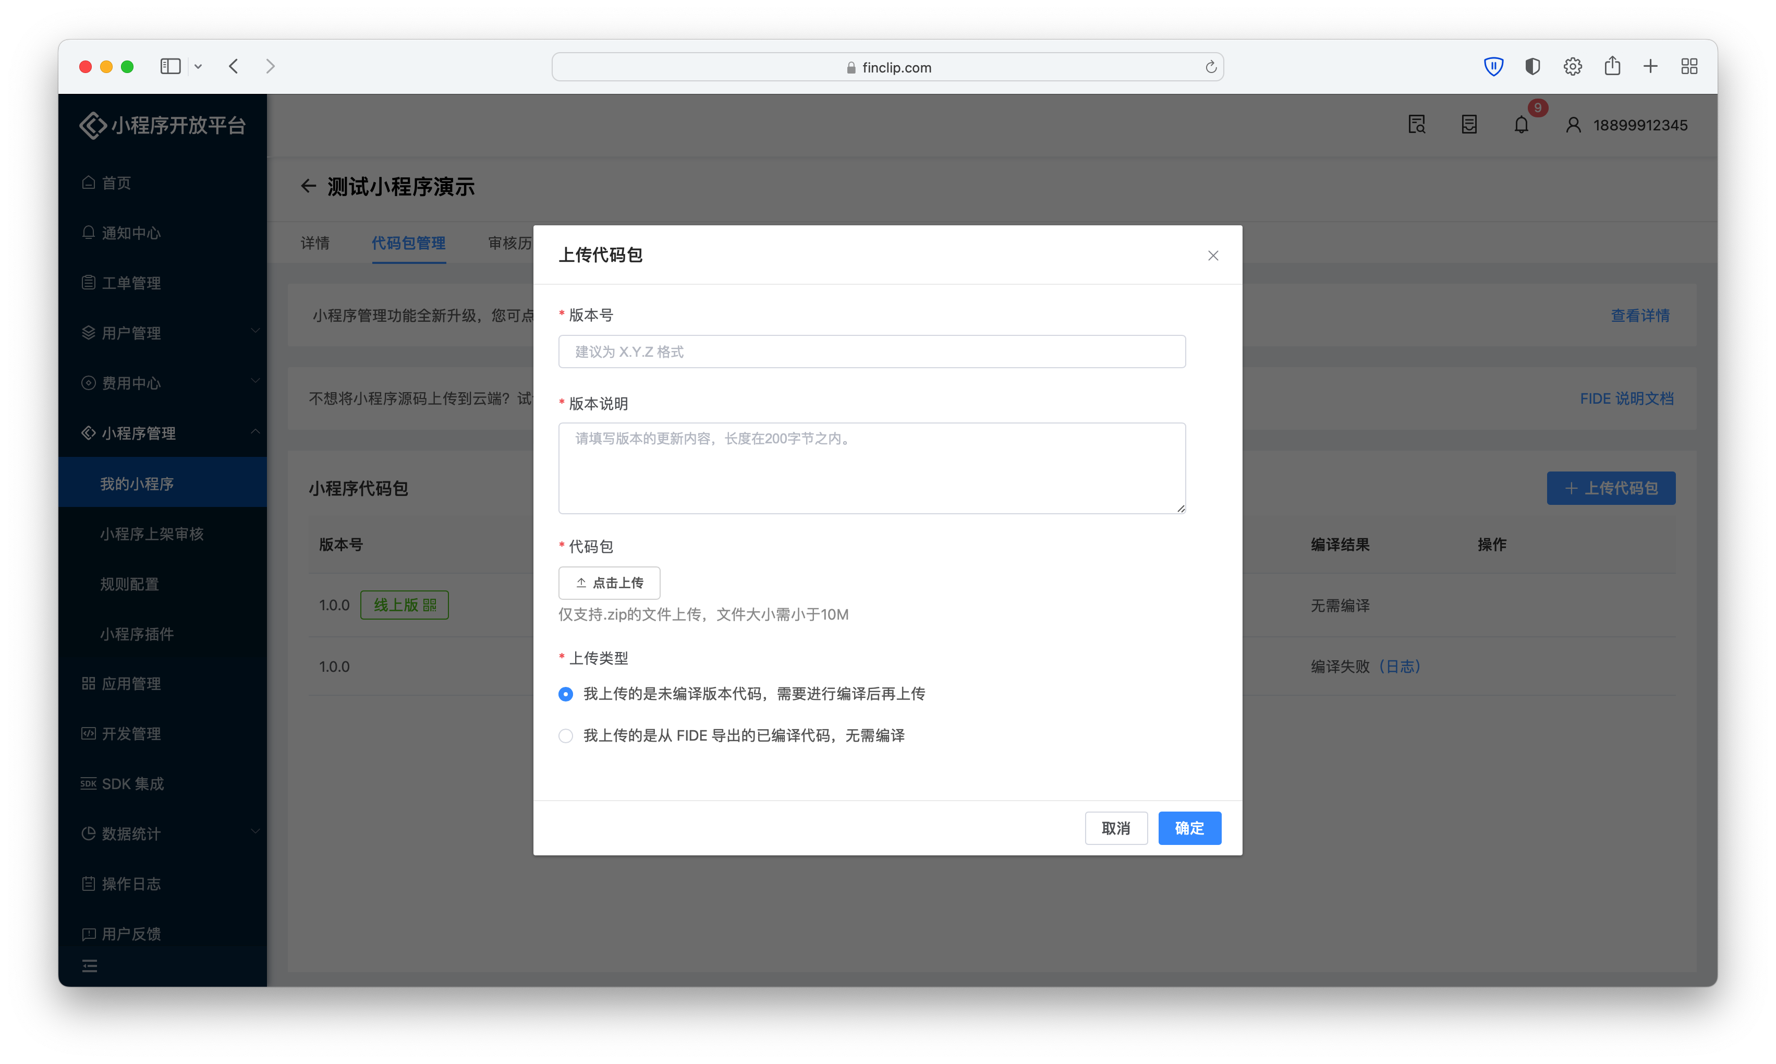The image size is (1776, 1064).
Task: Click the Safari share icon
Action: point(1613,66)
